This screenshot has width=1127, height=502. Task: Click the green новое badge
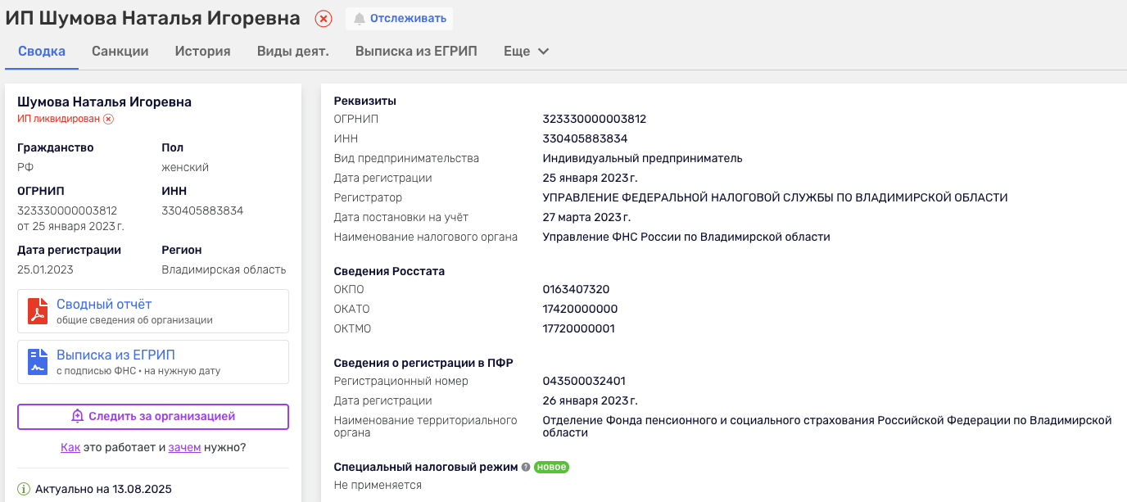551,468
